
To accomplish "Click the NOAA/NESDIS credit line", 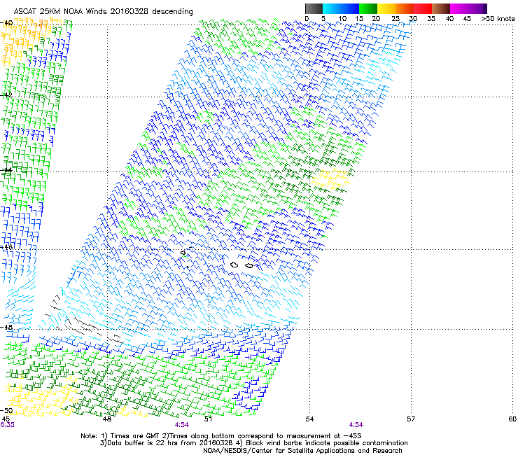I will tap(302, 450).
